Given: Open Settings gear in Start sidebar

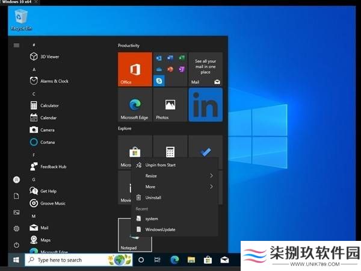Looking at the screenshot, I should [16, 228].
